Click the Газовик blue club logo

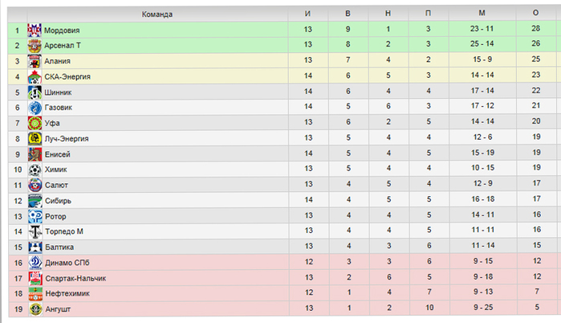(x=35, y=108)
